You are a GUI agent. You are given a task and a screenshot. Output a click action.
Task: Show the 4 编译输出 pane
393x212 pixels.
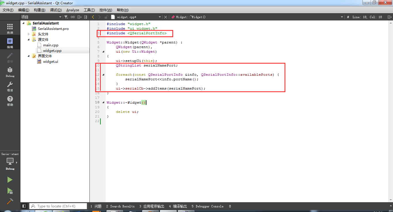[x=178, y=206]
